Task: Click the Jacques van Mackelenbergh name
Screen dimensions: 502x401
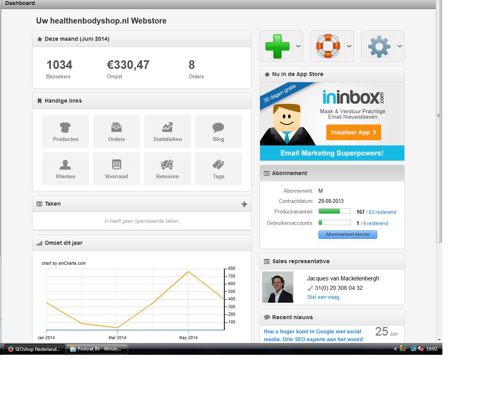Action: tap(343, 278)
